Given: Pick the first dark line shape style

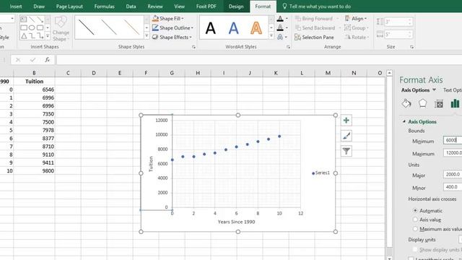Looking at the screenshot, I should [x=87, y=27].
